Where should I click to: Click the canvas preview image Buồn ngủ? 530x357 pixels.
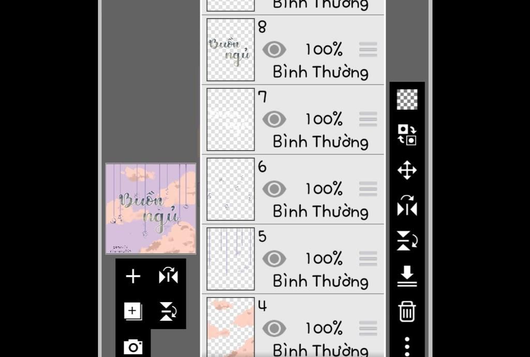(151, 209)
